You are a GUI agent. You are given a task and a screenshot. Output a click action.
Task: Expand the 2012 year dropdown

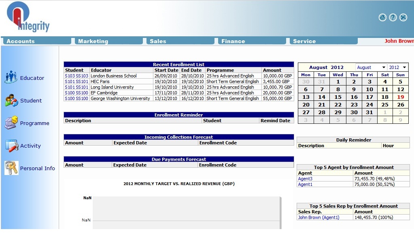tap(398, 67)
